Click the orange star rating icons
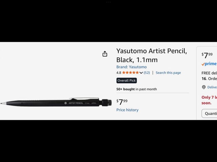The width and height of the screenshot is (217, 162). (130, 73)
